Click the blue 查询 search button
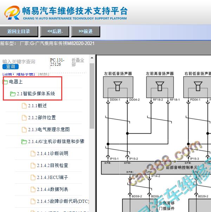Image resolution: width=211 pixels, height=212 pixels. [x=11, y=66]
